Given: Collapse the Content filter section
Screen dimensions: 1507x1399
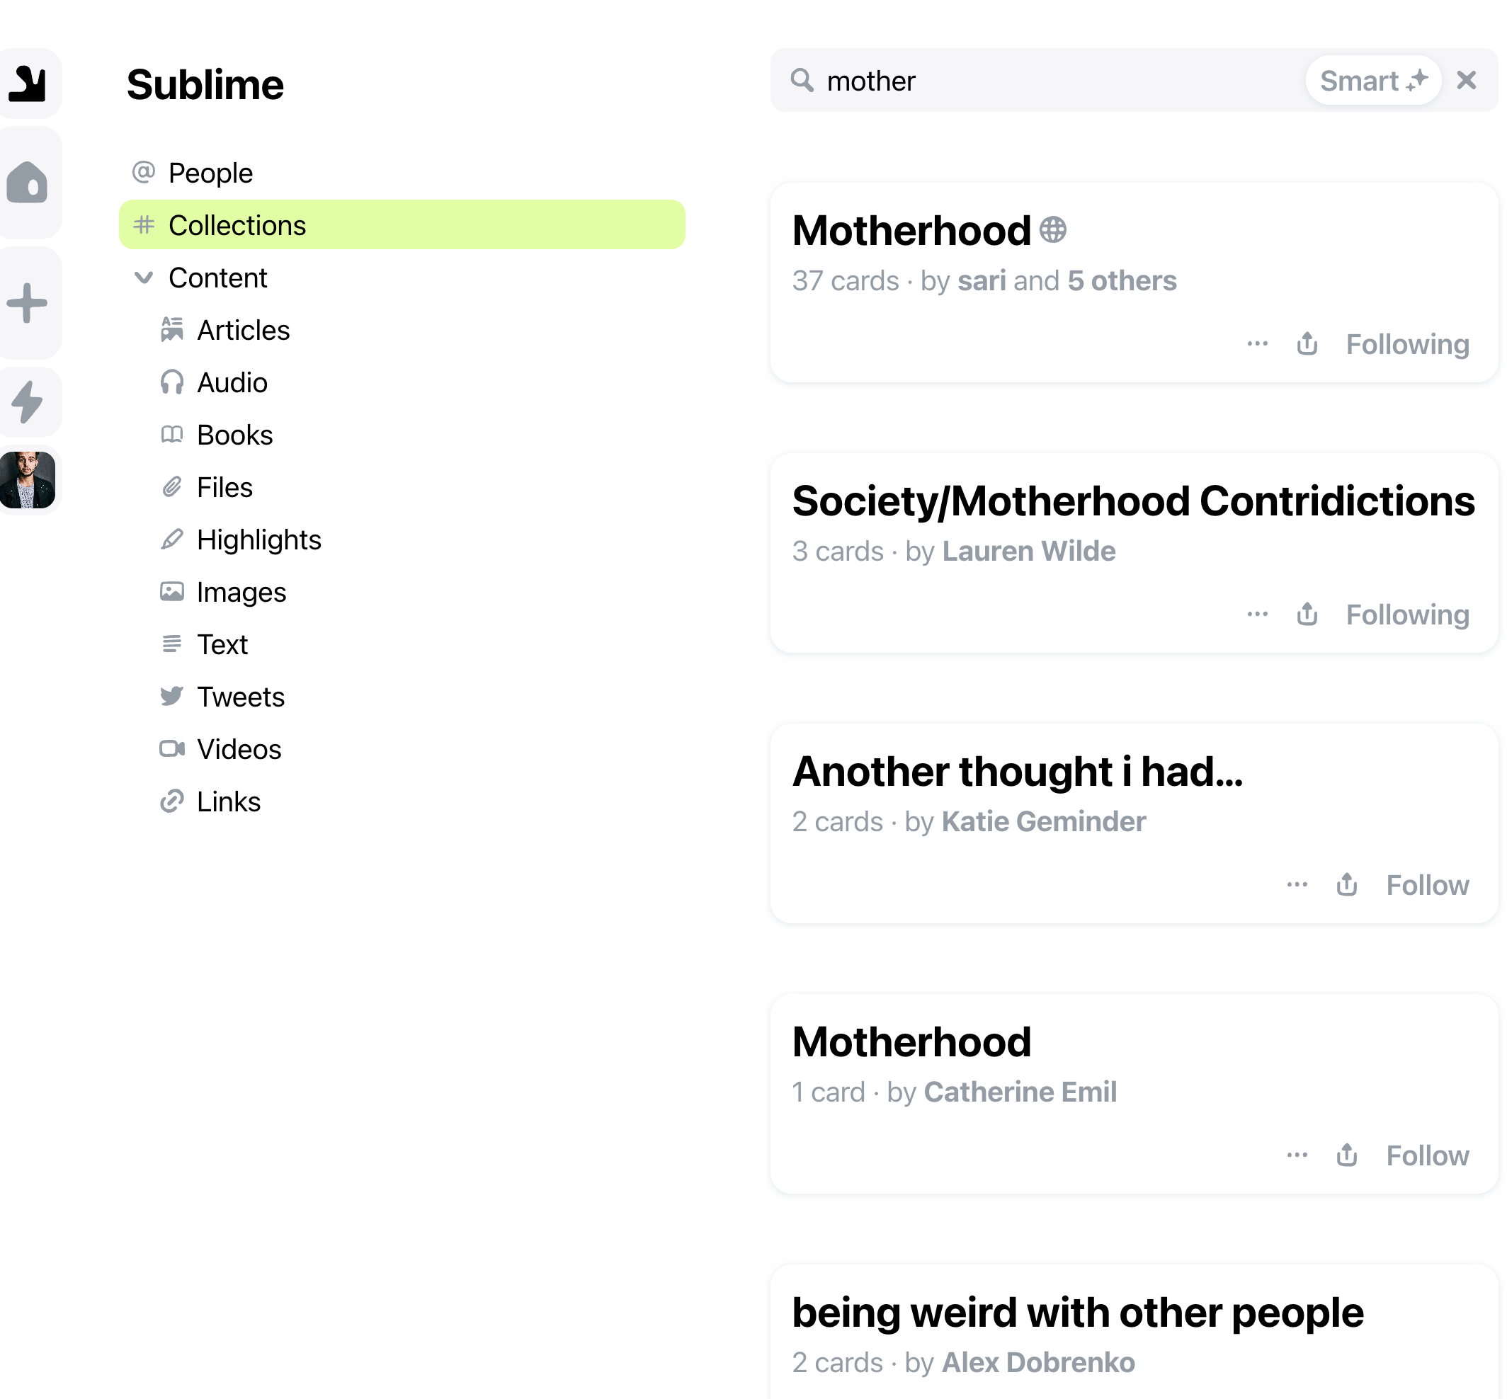Looking at the screenshot, I should click(143, 278).
